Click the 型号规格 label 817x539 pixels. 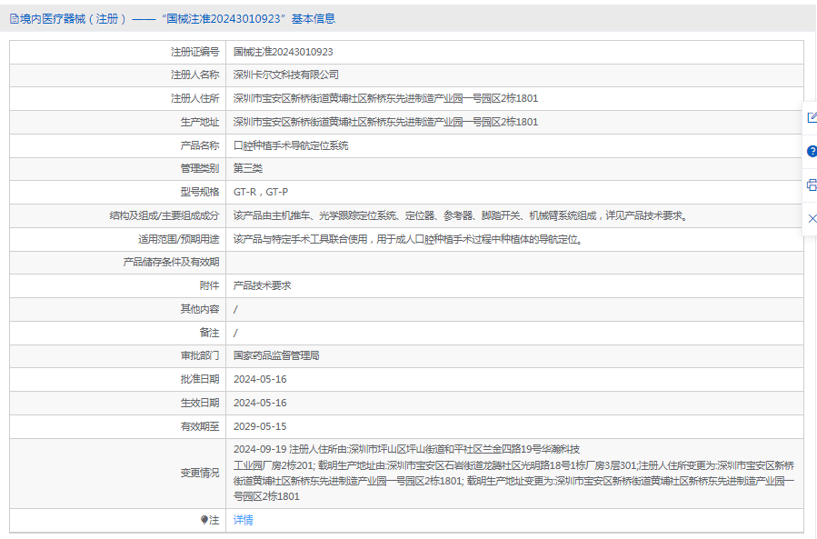[200, 192]
